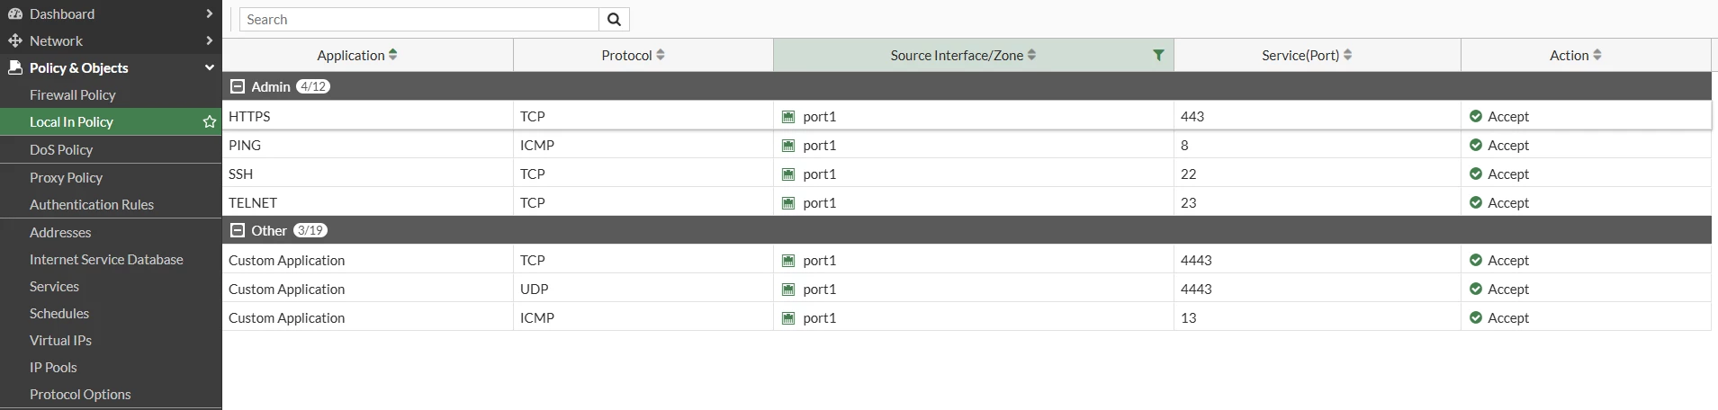Sort by the Protocol column

pyautogui.click(x=661, y=55)
